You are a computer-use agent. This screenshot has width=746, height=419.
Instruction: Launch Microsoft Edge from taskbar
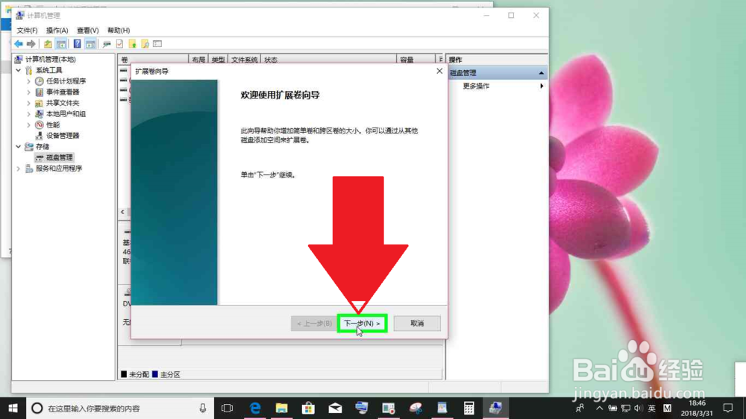(255, 408)
